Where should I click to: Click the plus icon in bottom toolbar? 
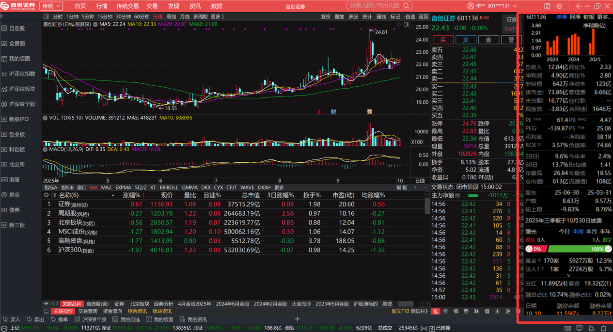pos(298,319)
